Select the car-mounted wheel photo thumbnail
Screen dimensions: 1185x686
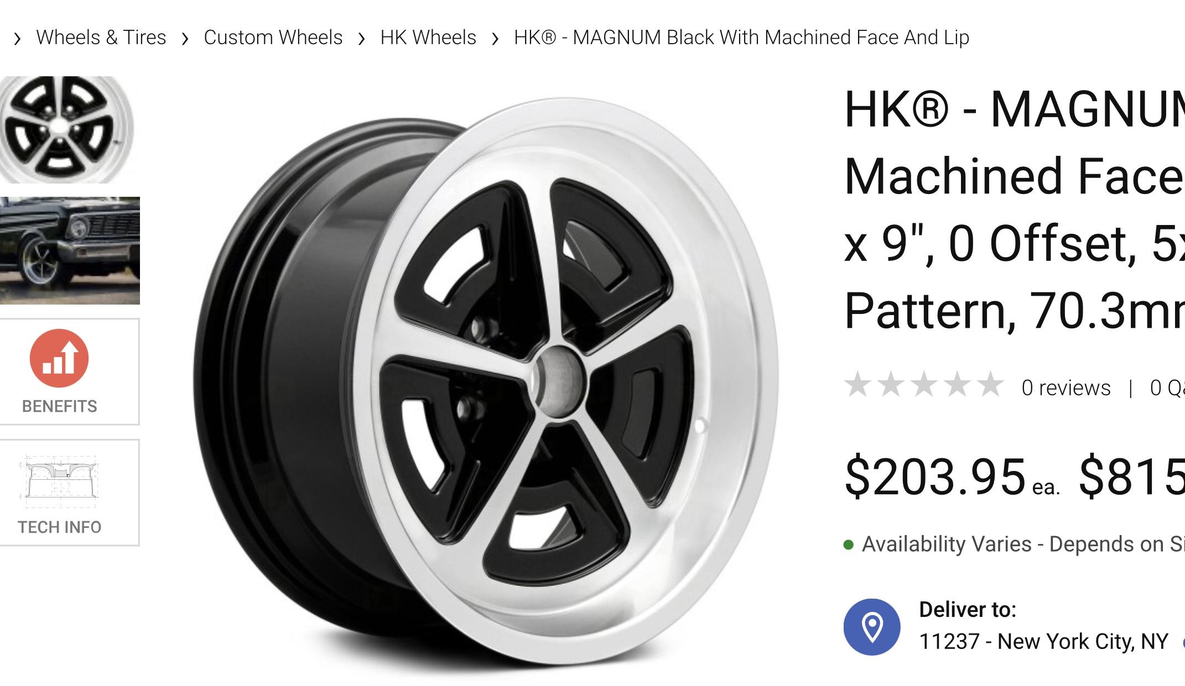click(70, 250)
